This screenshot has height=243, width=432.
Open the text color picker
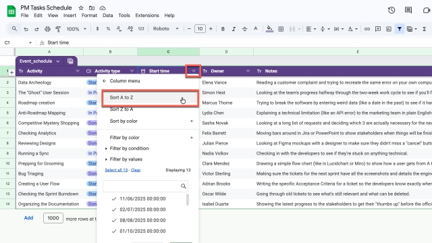point(256,28)
